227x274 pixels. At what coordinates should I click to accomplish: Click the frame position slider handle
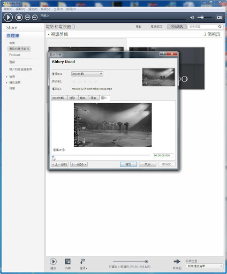pos(53,156)
